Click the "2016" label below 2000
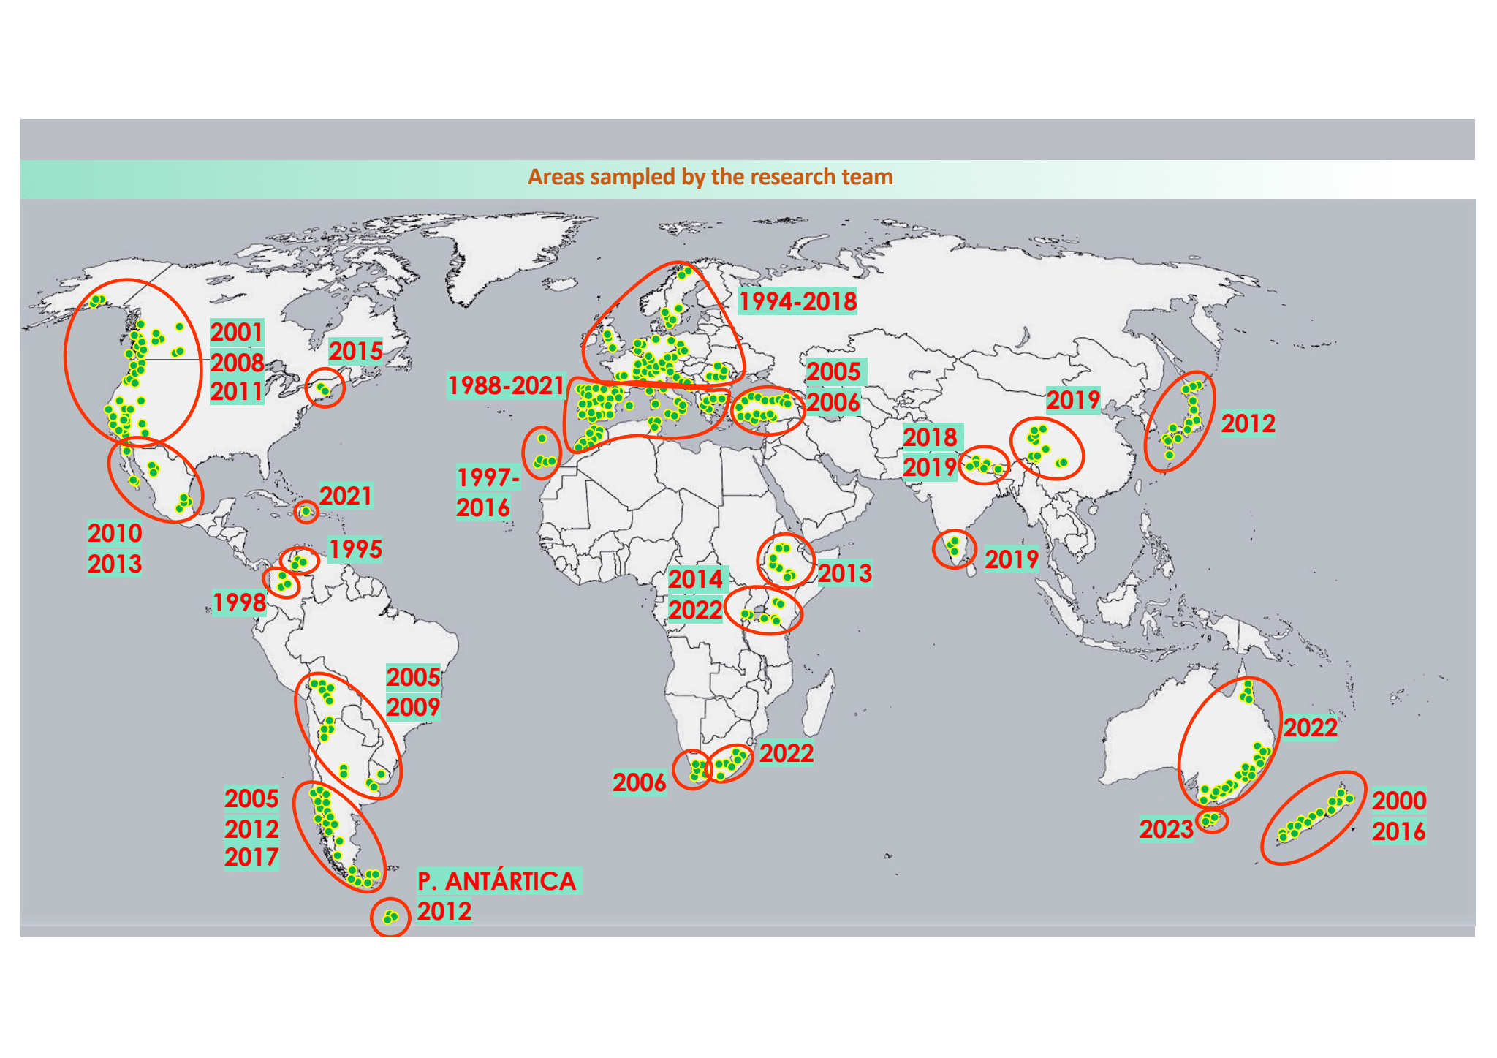Viewport: 1497px width, 1058px height. pyautogui.click(x=1399, y=831)
